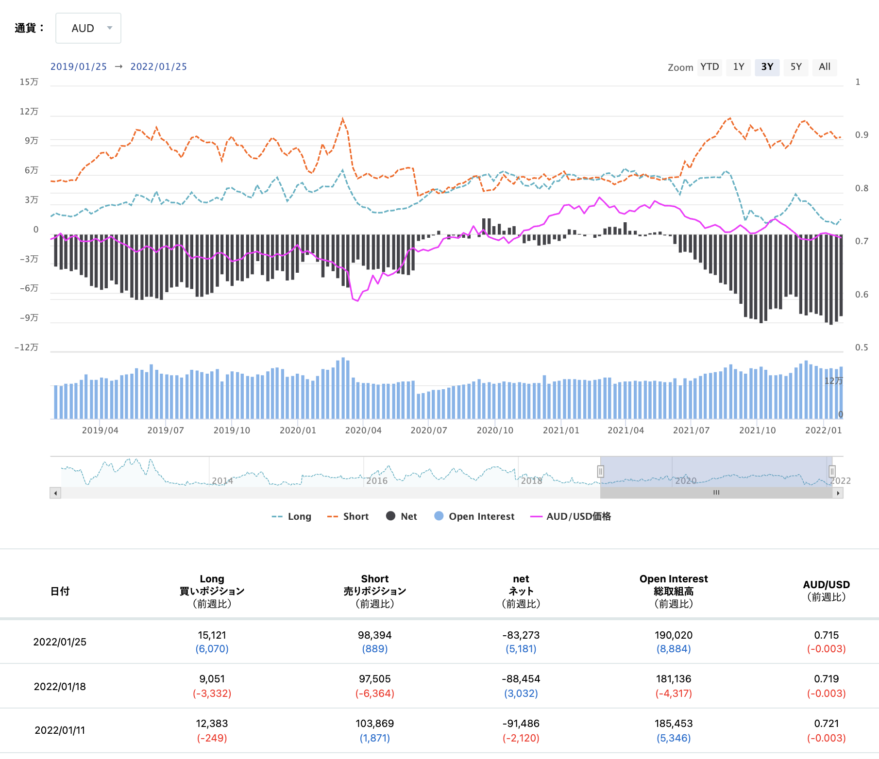The width and height of the screenshot is (879, 759).
Task: Grab the navigator left range handle
Action: (601, 471)
